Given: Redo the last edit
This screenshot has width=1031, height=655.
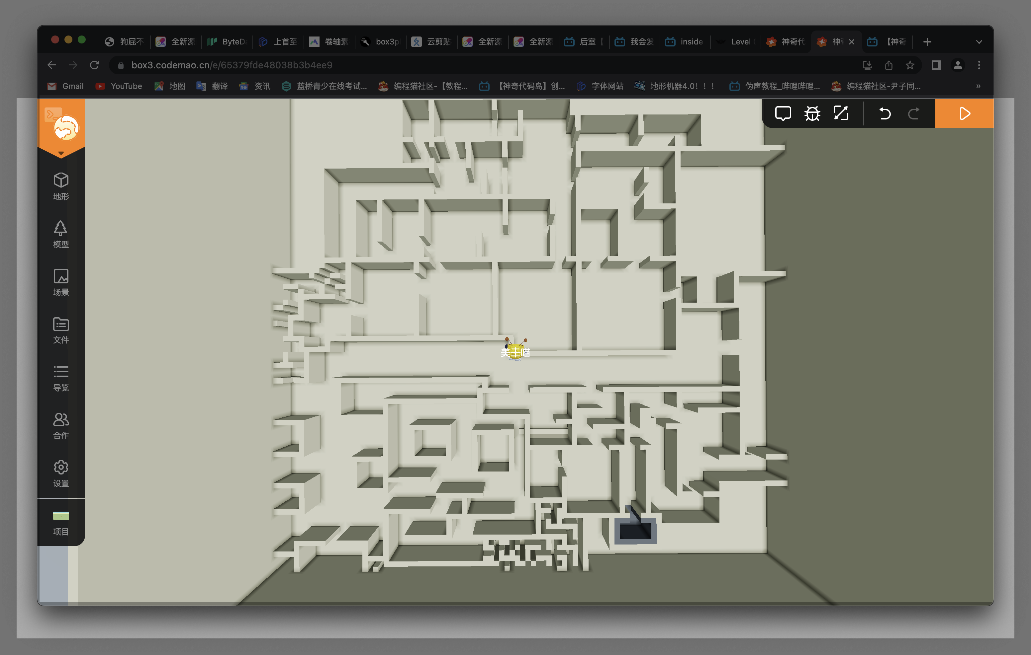Looking at the screenshot, I should [x=914, y=114].
